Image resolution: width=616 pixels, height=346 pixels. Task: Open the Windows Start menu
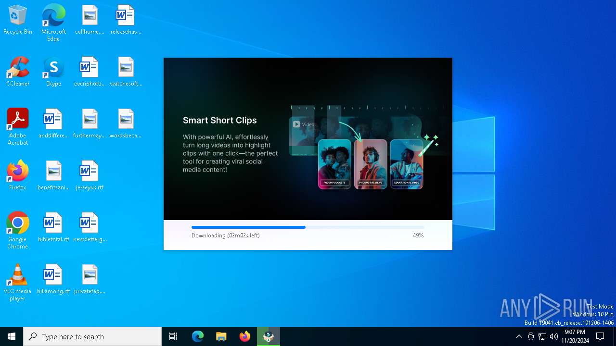click(x=12, y=336)
